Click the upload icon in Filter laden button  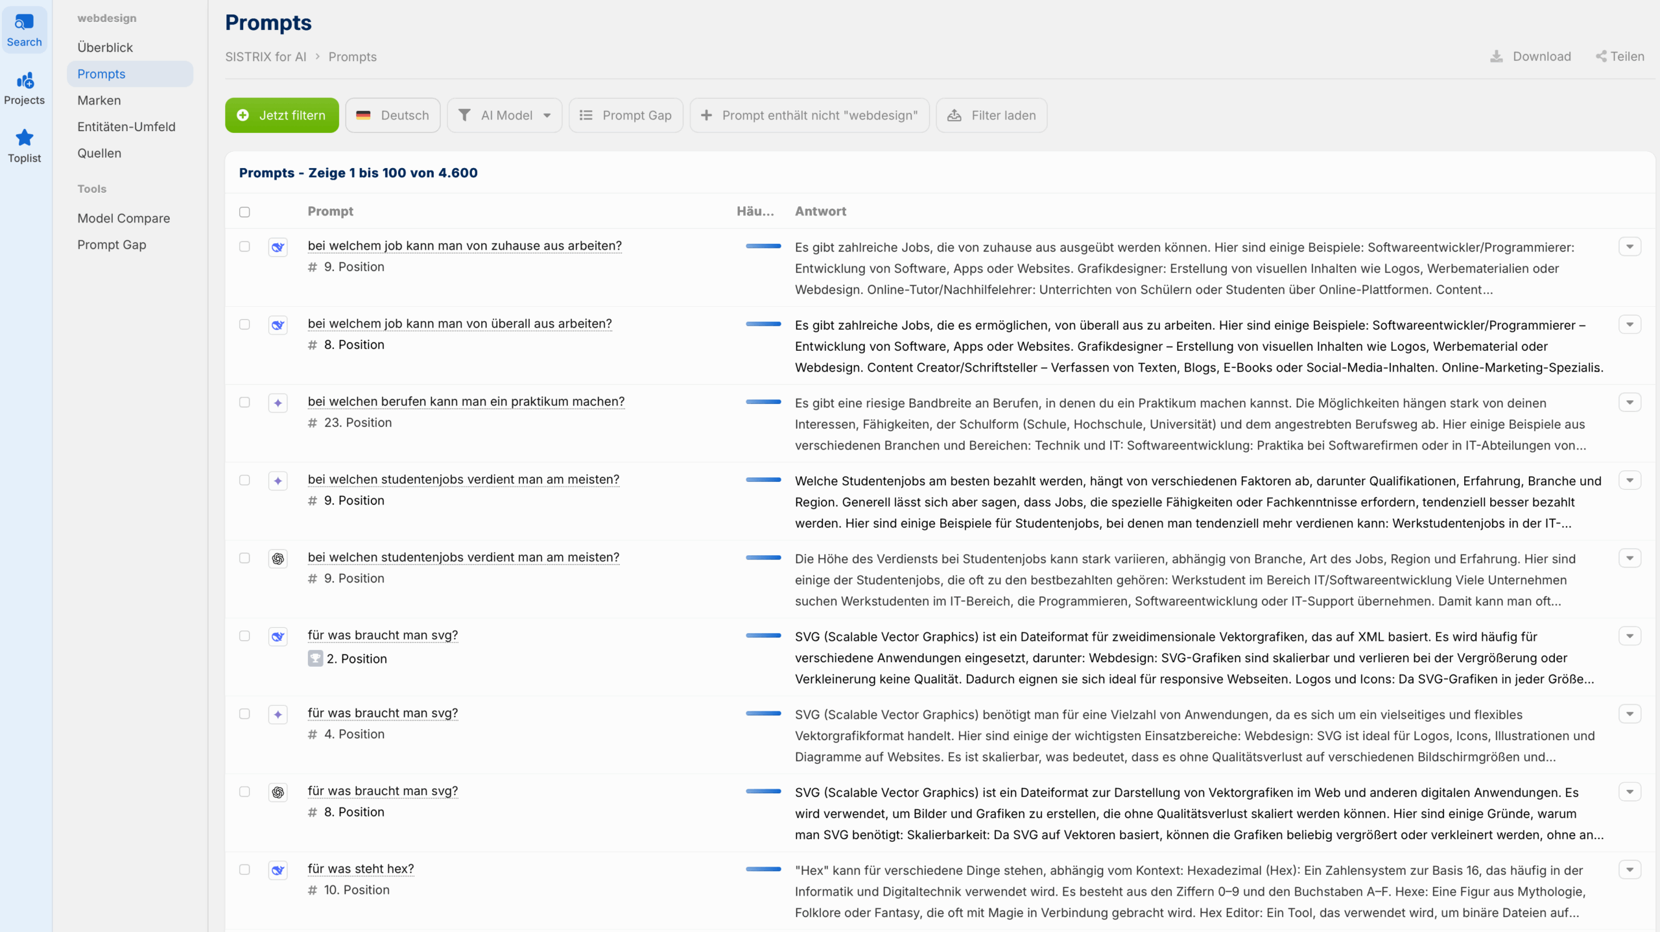point(954,115)
